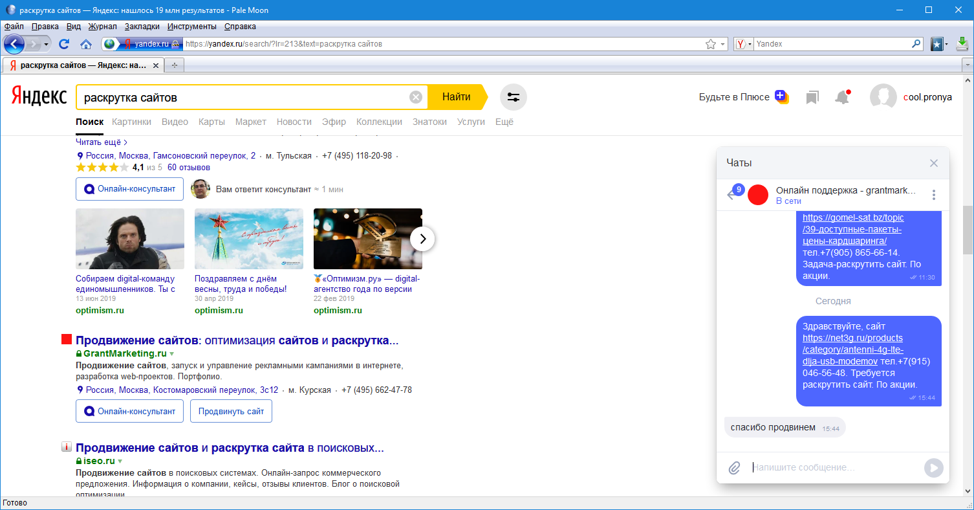Click the page vertical scrollbar thumb
The height and width of the screenshot is (510, 974).
click(x=968, y=230)
